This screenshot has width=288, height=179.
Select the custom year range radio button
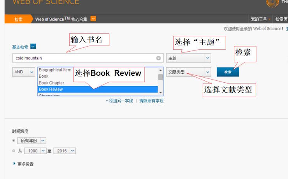14,151
